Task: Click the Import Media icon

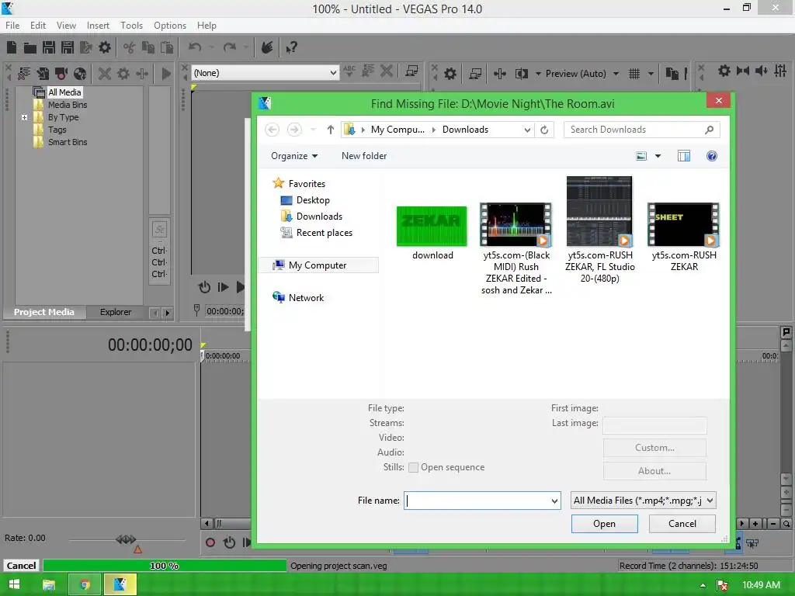Action: click(x=43, y=74)
